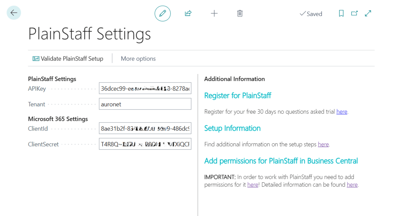Open the free trial registration 'here' link
The image size is (401, 216).
[x=342, y=112]
